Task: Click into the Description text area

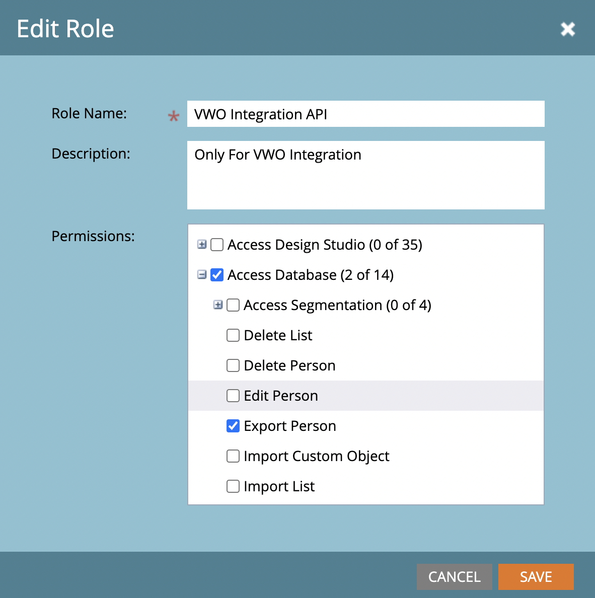Action: tap(366, 175)
